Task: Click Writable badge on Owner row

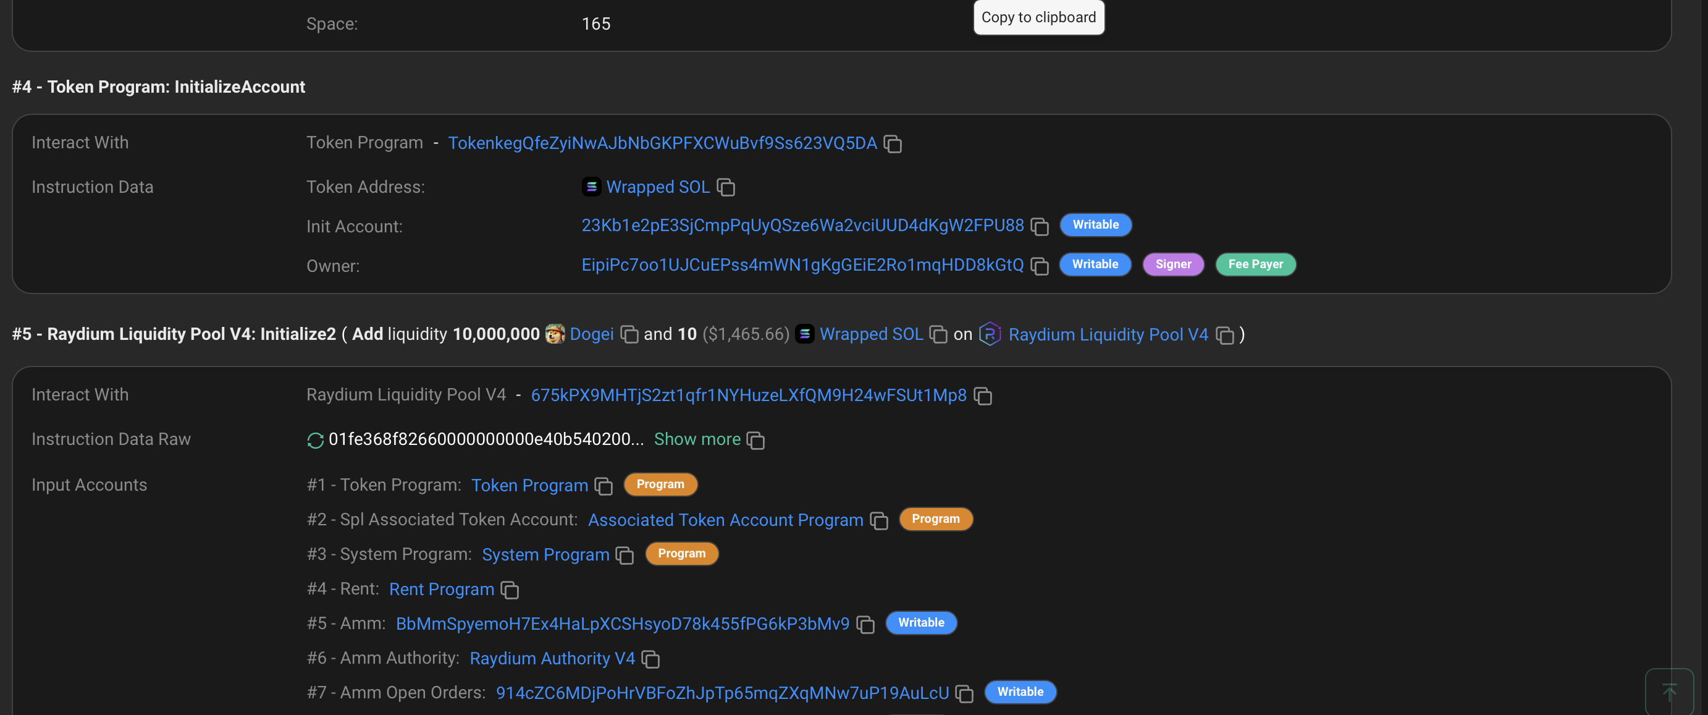Action: (x=1095, y=264)
